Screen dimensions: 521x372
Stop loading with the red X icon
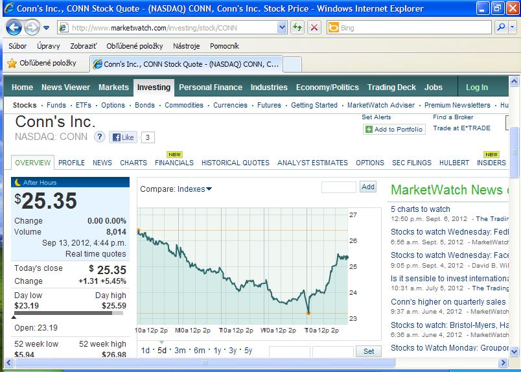tap(314, 28)
